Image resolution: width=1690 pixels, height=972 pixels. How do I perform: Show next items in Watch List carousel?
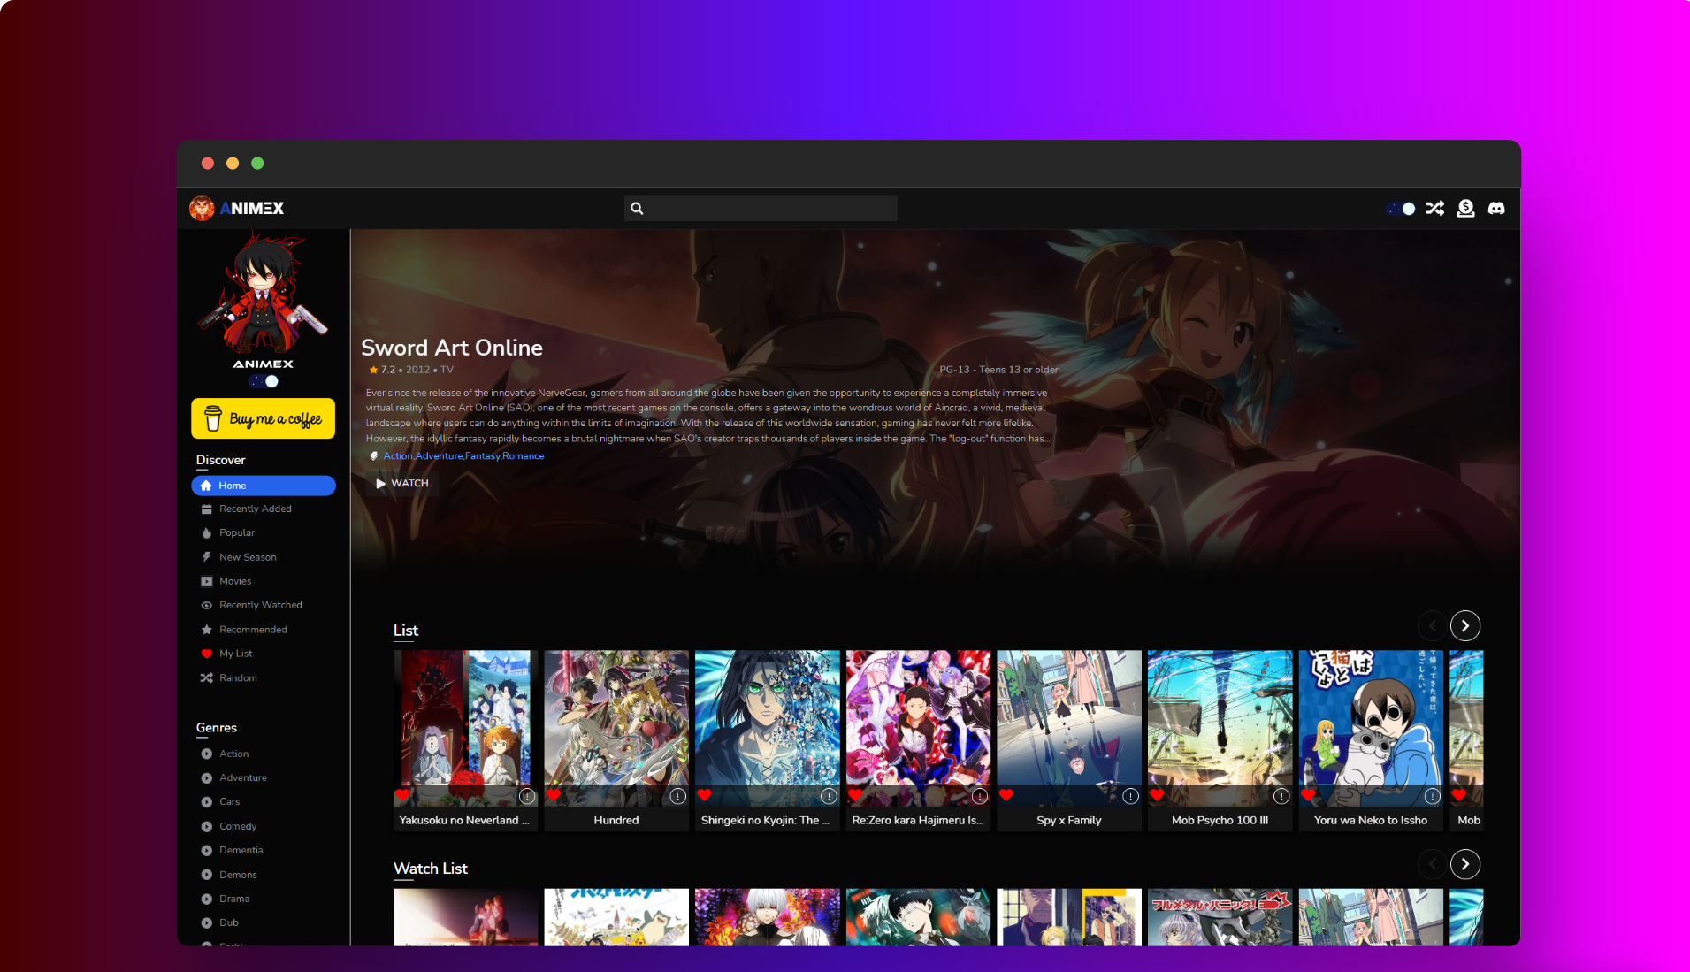pos(1465,864)
